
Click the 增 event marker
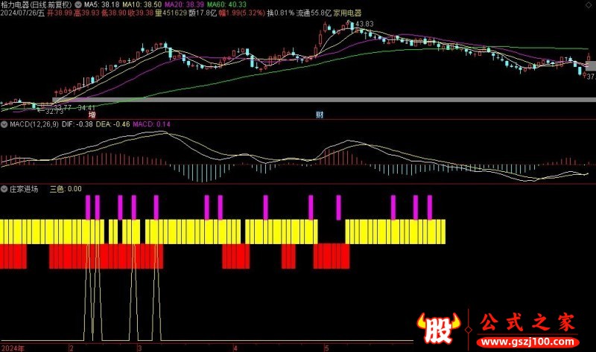tap(92, 115)
